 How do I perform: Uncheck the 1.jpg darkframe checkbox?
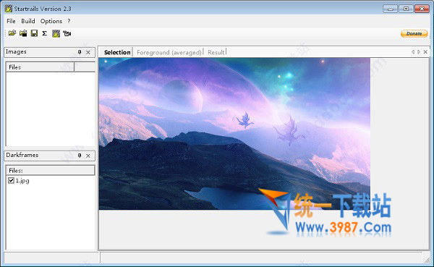(x=11, y=181)
